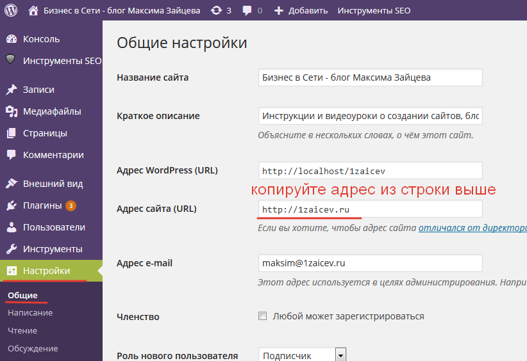Enable the Любой может зарегистрироваться checkbox
Screen dimensions: 527x361
click(x=262, y=316)
